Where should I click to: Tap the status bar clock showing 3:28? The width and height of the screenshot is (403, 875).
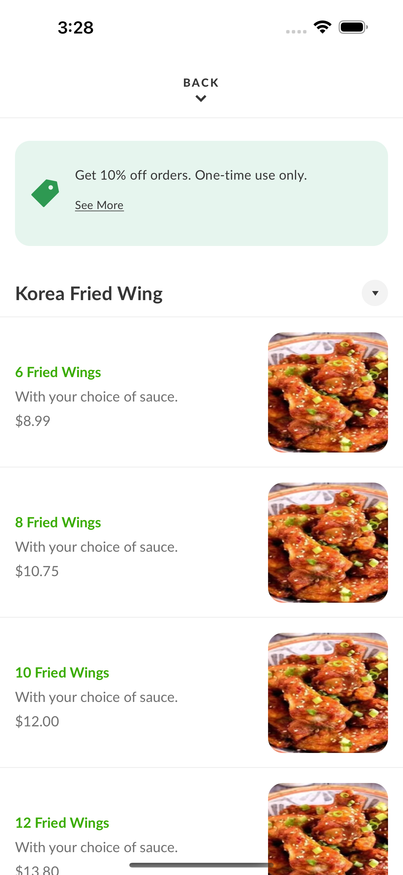(76, 28)
